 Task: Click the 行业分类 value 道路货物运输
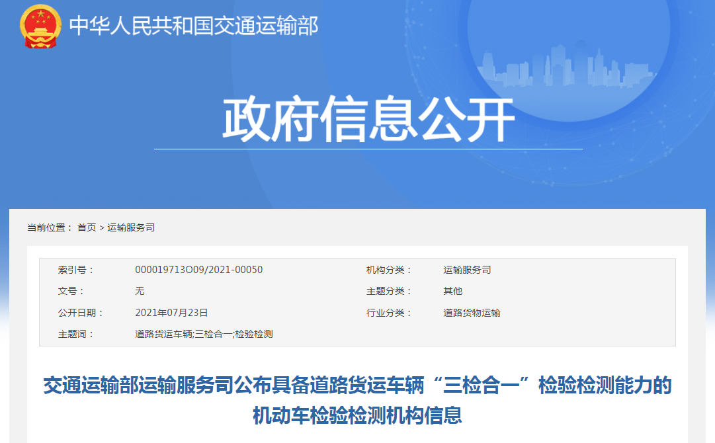click(472, 313)
